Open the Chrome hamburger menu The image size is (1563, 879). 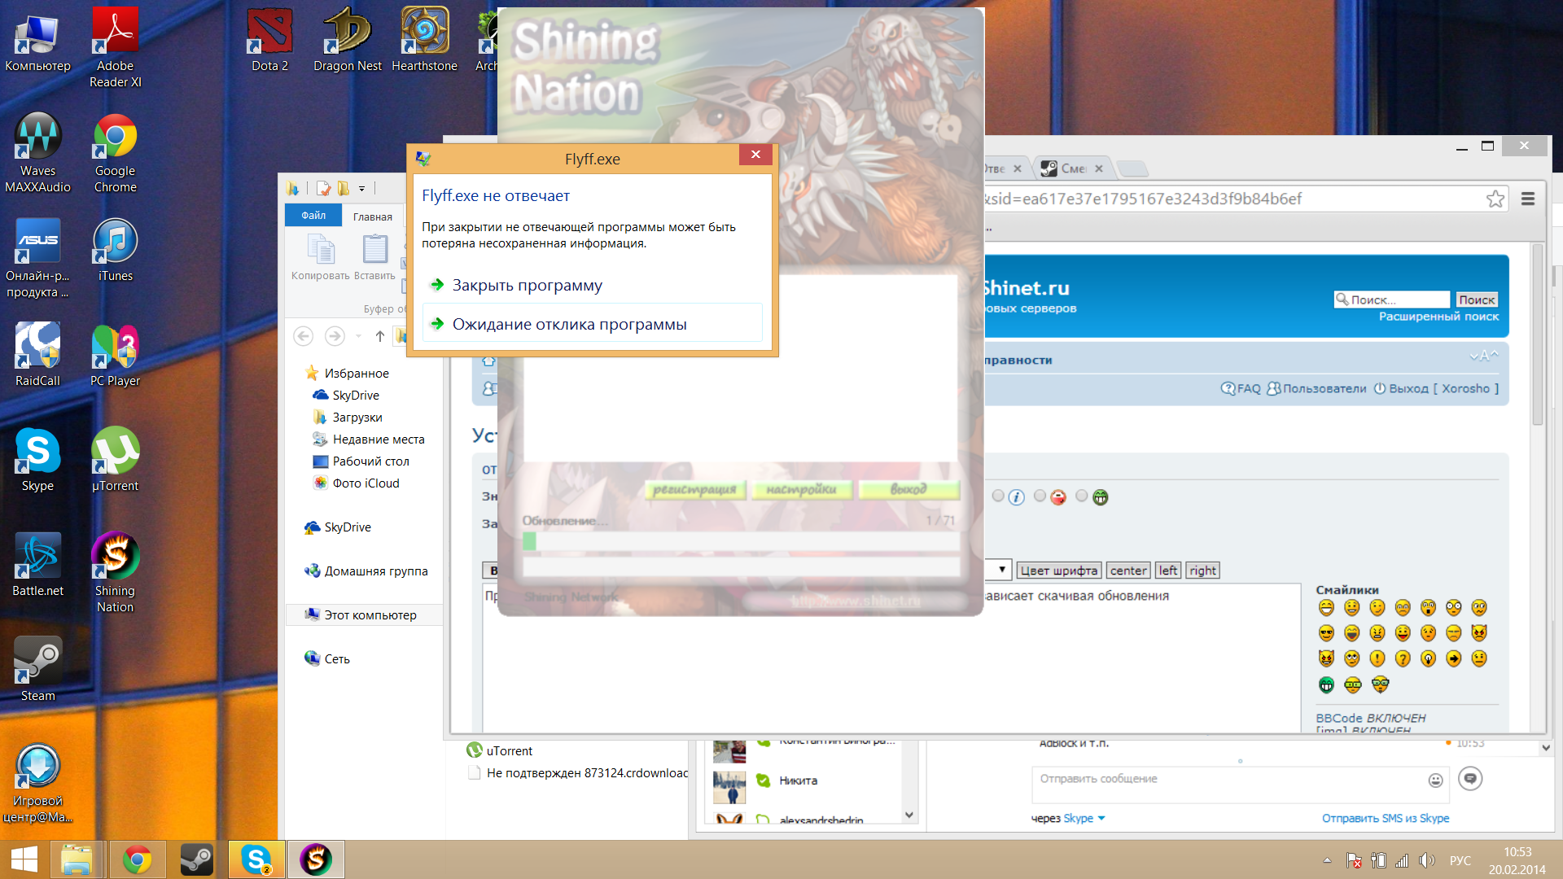pos(1528,199)
